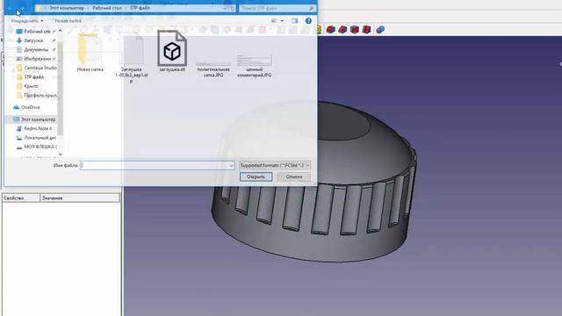Open Изображения in the sidebar

coord(37,59)
